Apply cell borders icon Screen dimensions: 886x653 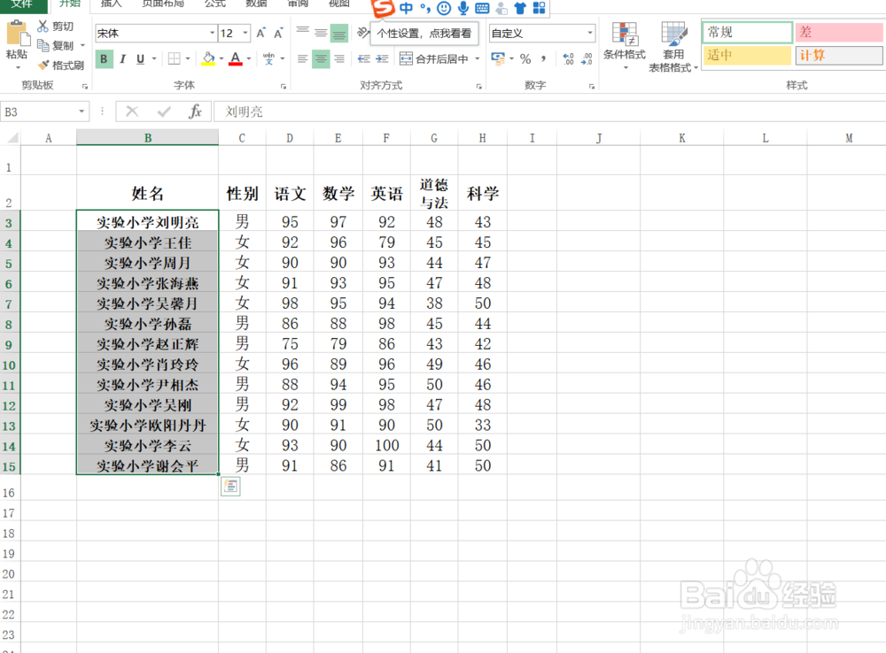(175, 58)
